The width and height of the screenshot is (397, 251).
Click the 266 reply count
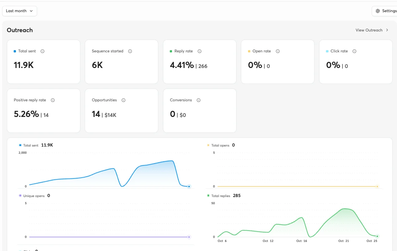203,66
